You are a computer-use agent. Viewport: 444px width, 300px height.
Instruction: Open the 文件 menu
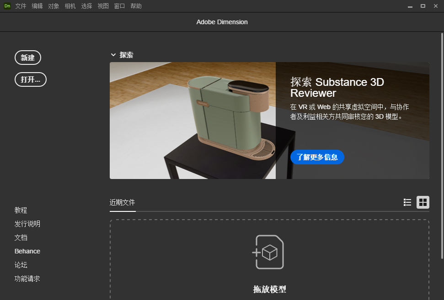click(x=21, y=6)
